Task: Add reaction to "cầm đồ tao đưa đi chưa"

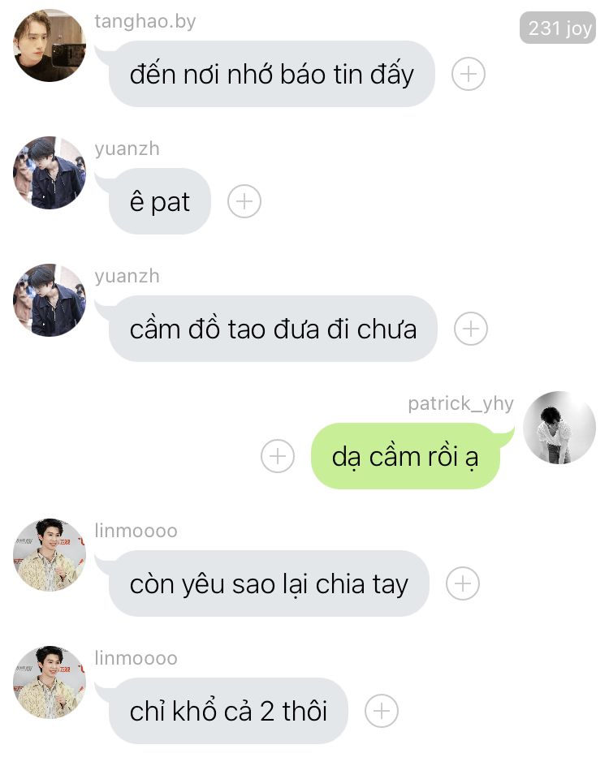Action: pyautogui.click(x=470, y=329)
